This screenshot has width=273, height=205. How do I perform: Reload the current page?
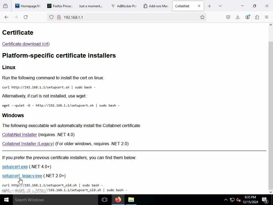point(26,17)
